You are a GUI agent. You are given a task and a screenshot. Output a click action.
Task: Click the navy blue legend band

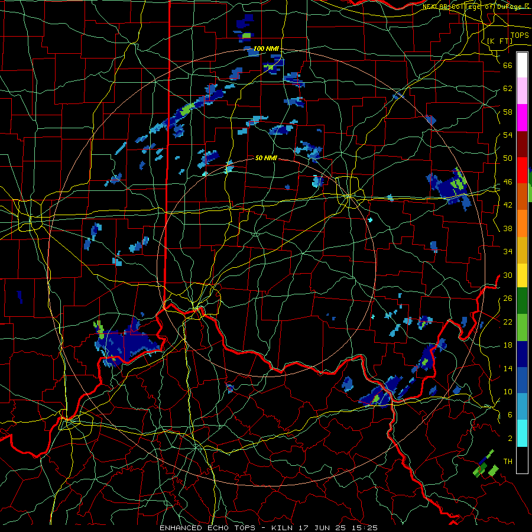click(522, 354)
